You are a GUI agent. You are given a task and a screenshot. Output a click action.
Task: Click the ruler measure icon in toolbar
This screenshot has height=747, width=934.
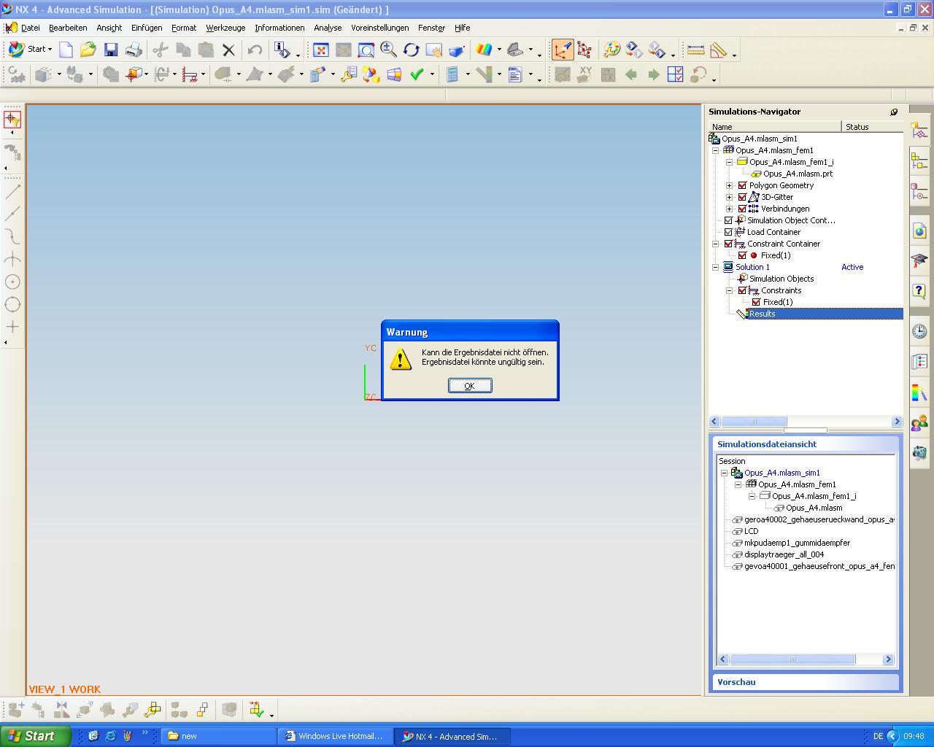pyautogui.click(x=695, y=50)
